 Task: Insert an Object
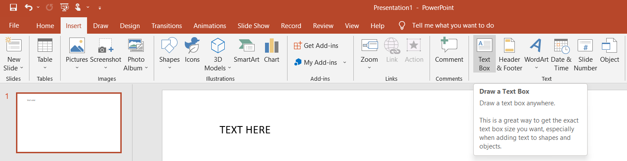pos(610,51)
